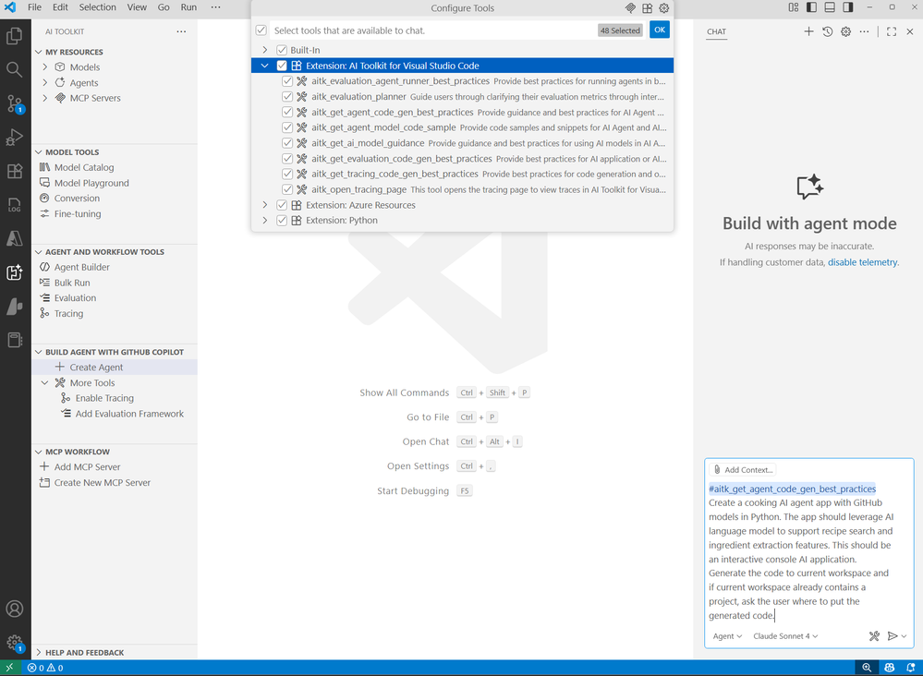Expand the Models tree node
This screenshot has width=923, height=676.
[44, 67]
